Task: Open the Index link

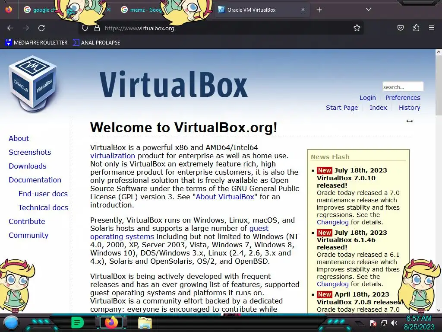Action: pos(378,108)
